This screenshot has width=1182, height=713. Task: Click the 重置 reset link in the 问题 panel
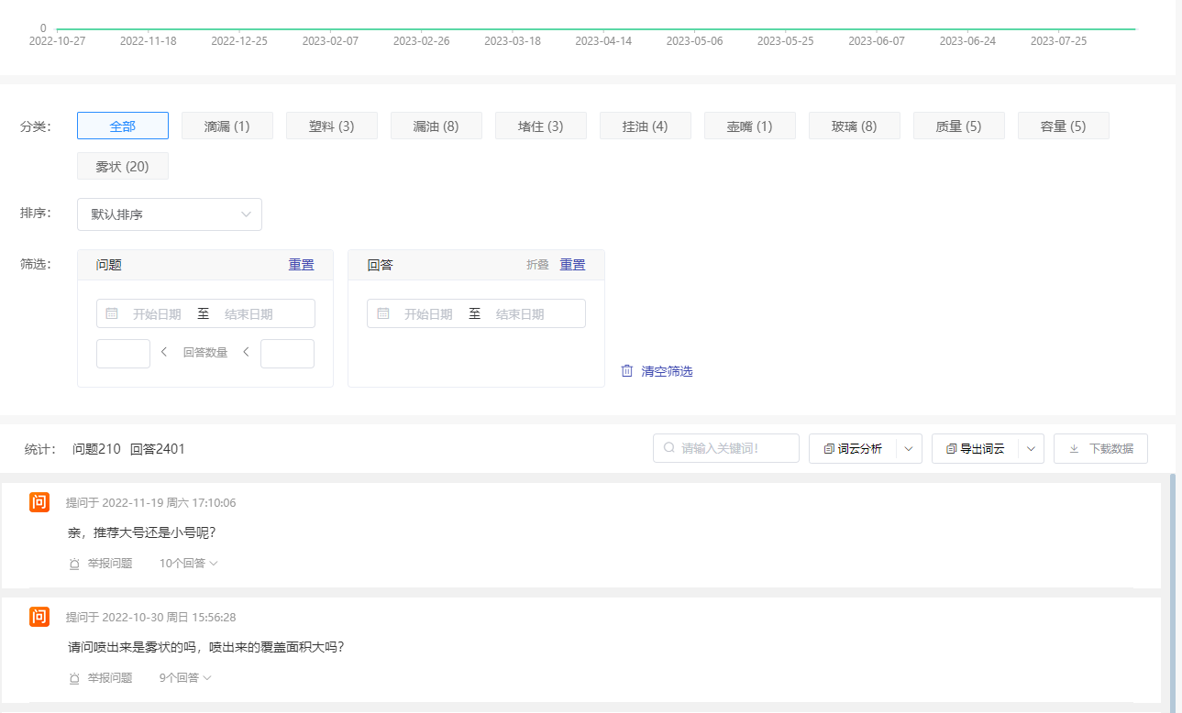[x=301, y=264]
